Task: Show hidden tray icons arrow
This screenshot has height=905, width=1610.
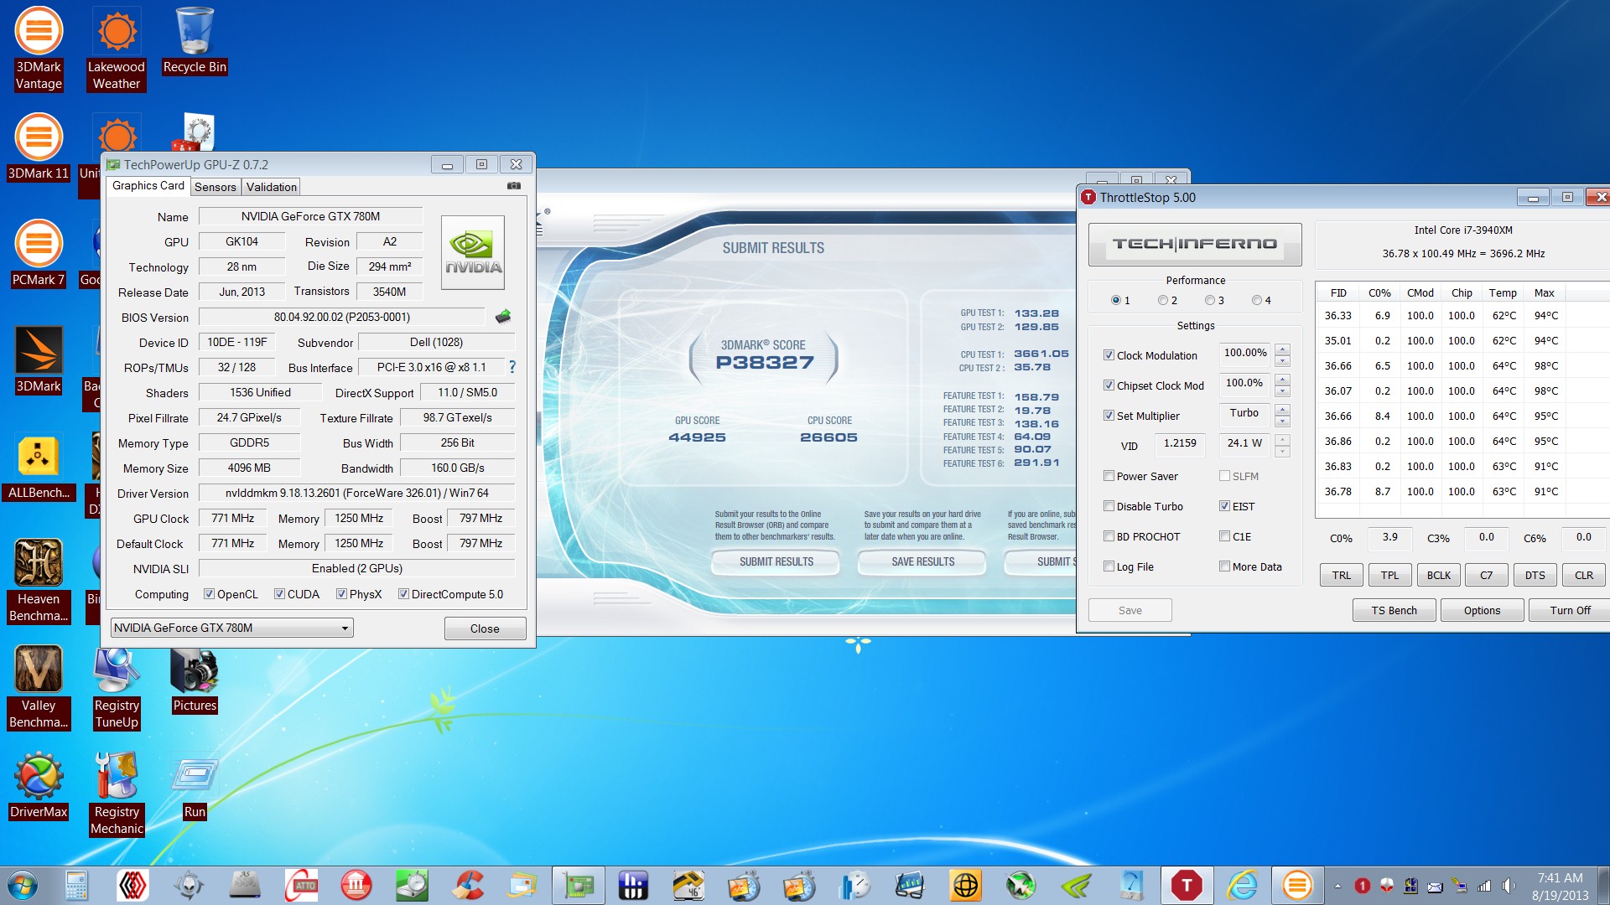Action: 1337,886
